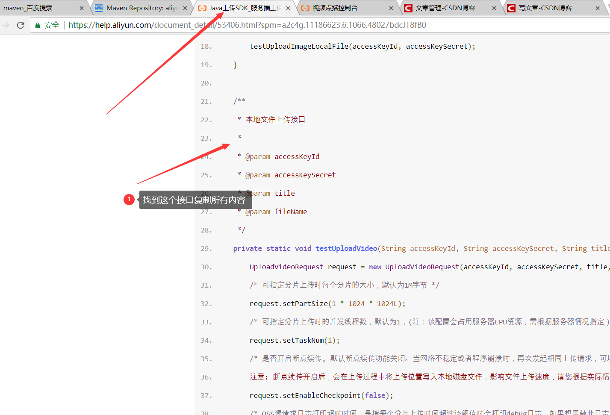Click line number 29.
The image size is (610, 415).
pos(206,249)
